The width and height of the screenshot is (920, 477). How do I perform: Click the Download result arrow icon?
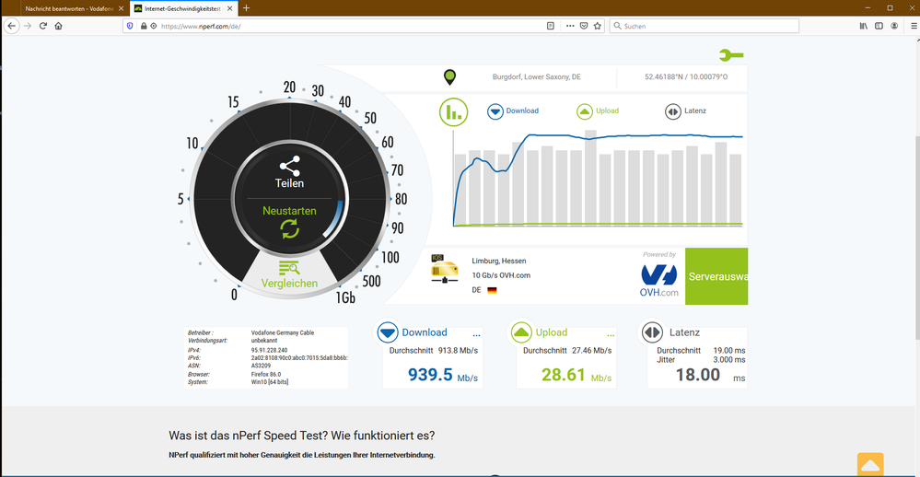[x=387, y=332]
